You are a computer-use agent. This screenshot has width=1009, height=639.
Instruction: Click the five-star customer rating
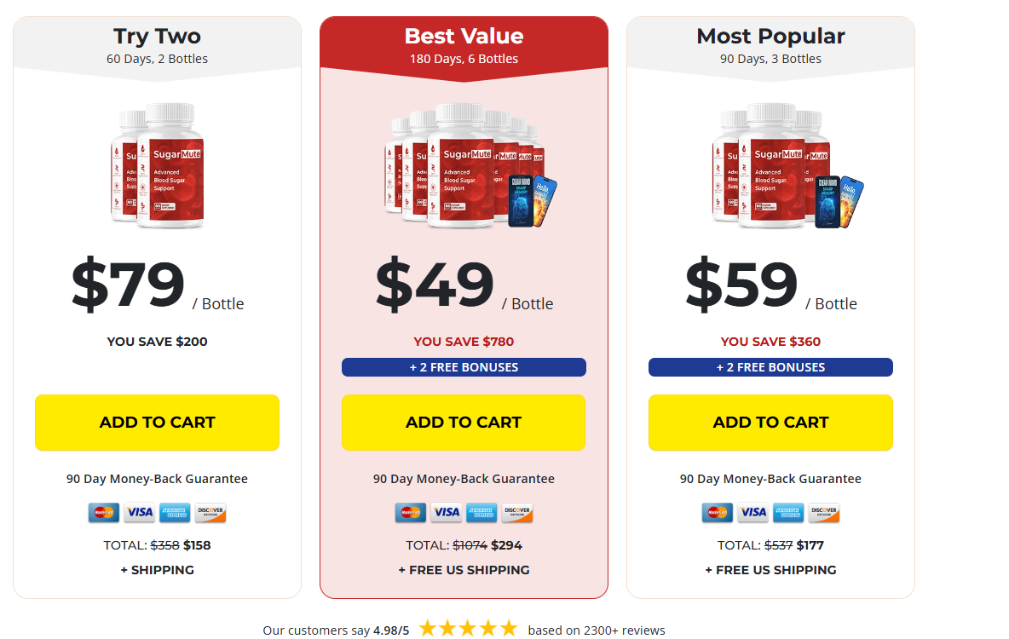(468, 630)
